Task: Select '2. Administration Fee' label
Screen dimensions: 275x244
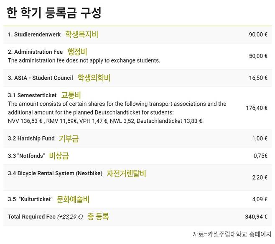Action: tap(35, 52)
